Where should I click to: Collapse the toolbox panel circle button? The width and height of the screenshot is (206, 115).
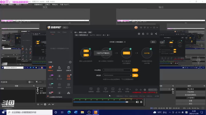[x=70, y=62]
